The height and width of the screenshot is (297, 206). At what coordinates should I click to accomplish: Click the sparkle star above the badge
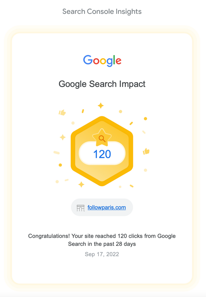click(101, 106)
